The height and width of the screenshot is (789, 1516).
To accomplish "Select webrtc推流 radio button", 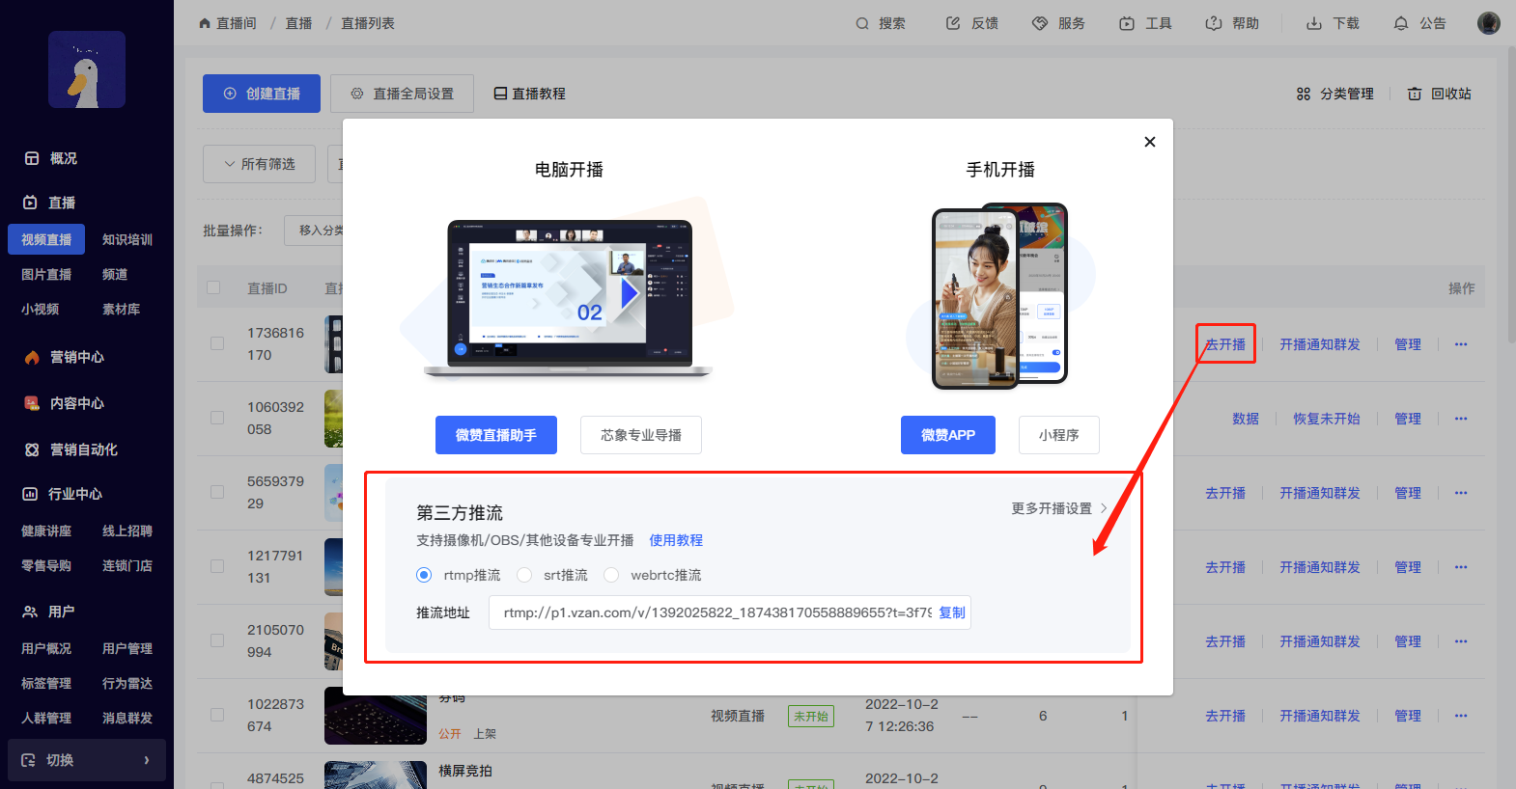I will click(611, 575).
